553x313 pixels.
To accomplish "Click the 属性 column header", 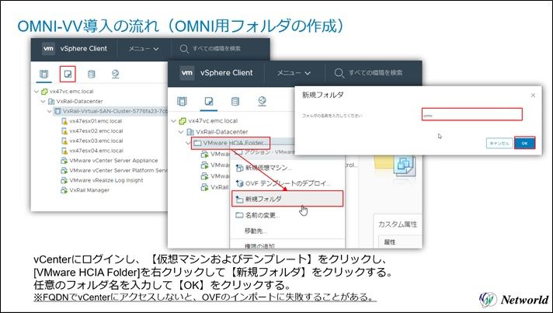I will (390, 242).
